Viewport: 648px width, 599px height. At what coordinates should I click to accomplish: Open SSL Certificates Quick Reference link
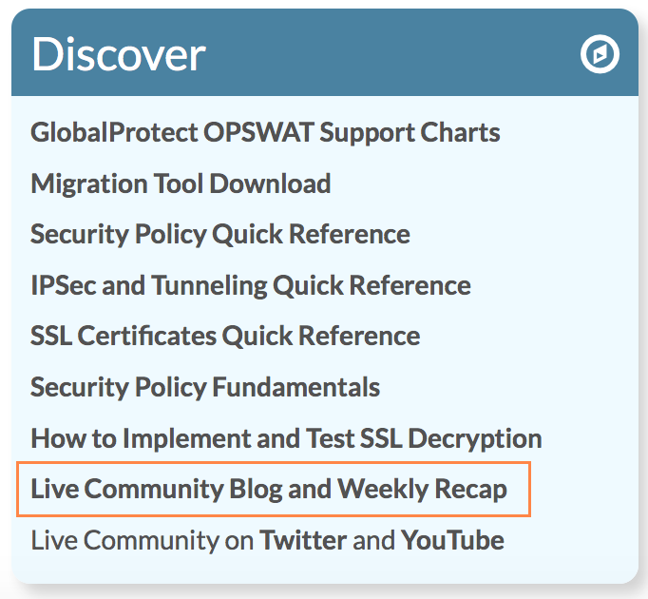(225, 336)
